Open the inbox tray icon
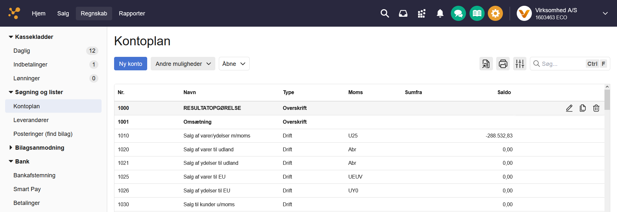617x212 pixels. (x=403, y=13)
